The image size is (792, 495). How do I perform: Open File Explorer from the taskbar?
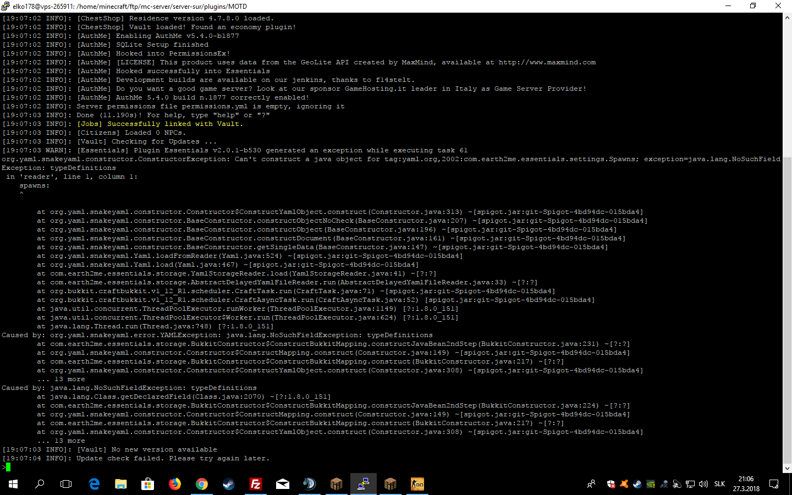coord(121,484)
